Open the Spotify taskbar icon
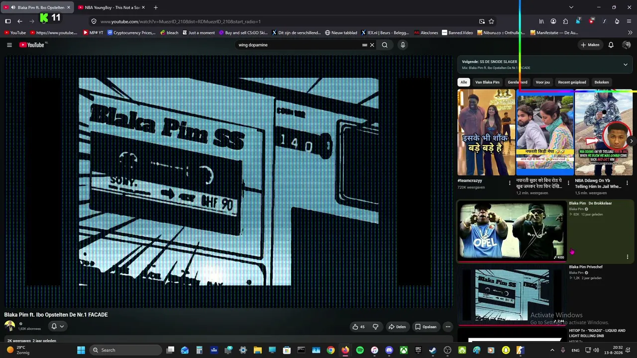 (360, 350)
